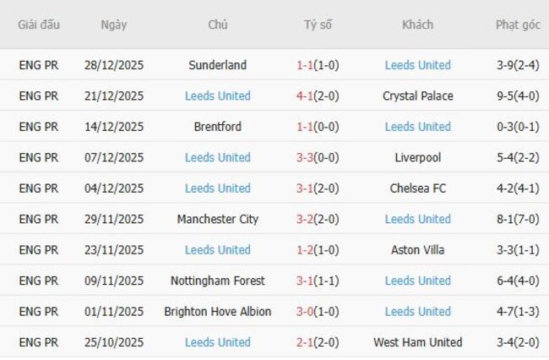Image resolution: width=549 pixels, height=360 pixels.
Task: Click the Sunderland home team name
Action: pos(217,65)
